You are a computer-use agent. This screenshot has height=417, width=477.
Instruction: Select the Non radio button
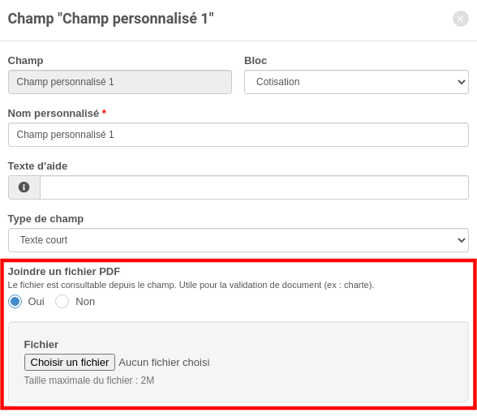(62, 302)
